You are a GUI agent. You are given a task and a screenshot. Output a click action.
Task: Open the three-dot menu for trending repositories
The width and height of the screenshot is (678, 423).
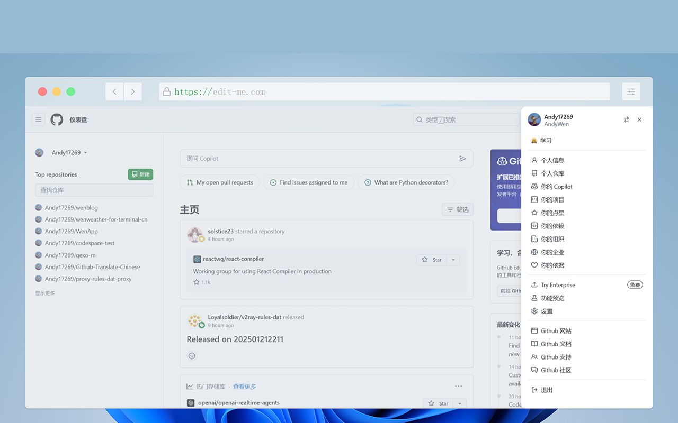click(458, 386)
